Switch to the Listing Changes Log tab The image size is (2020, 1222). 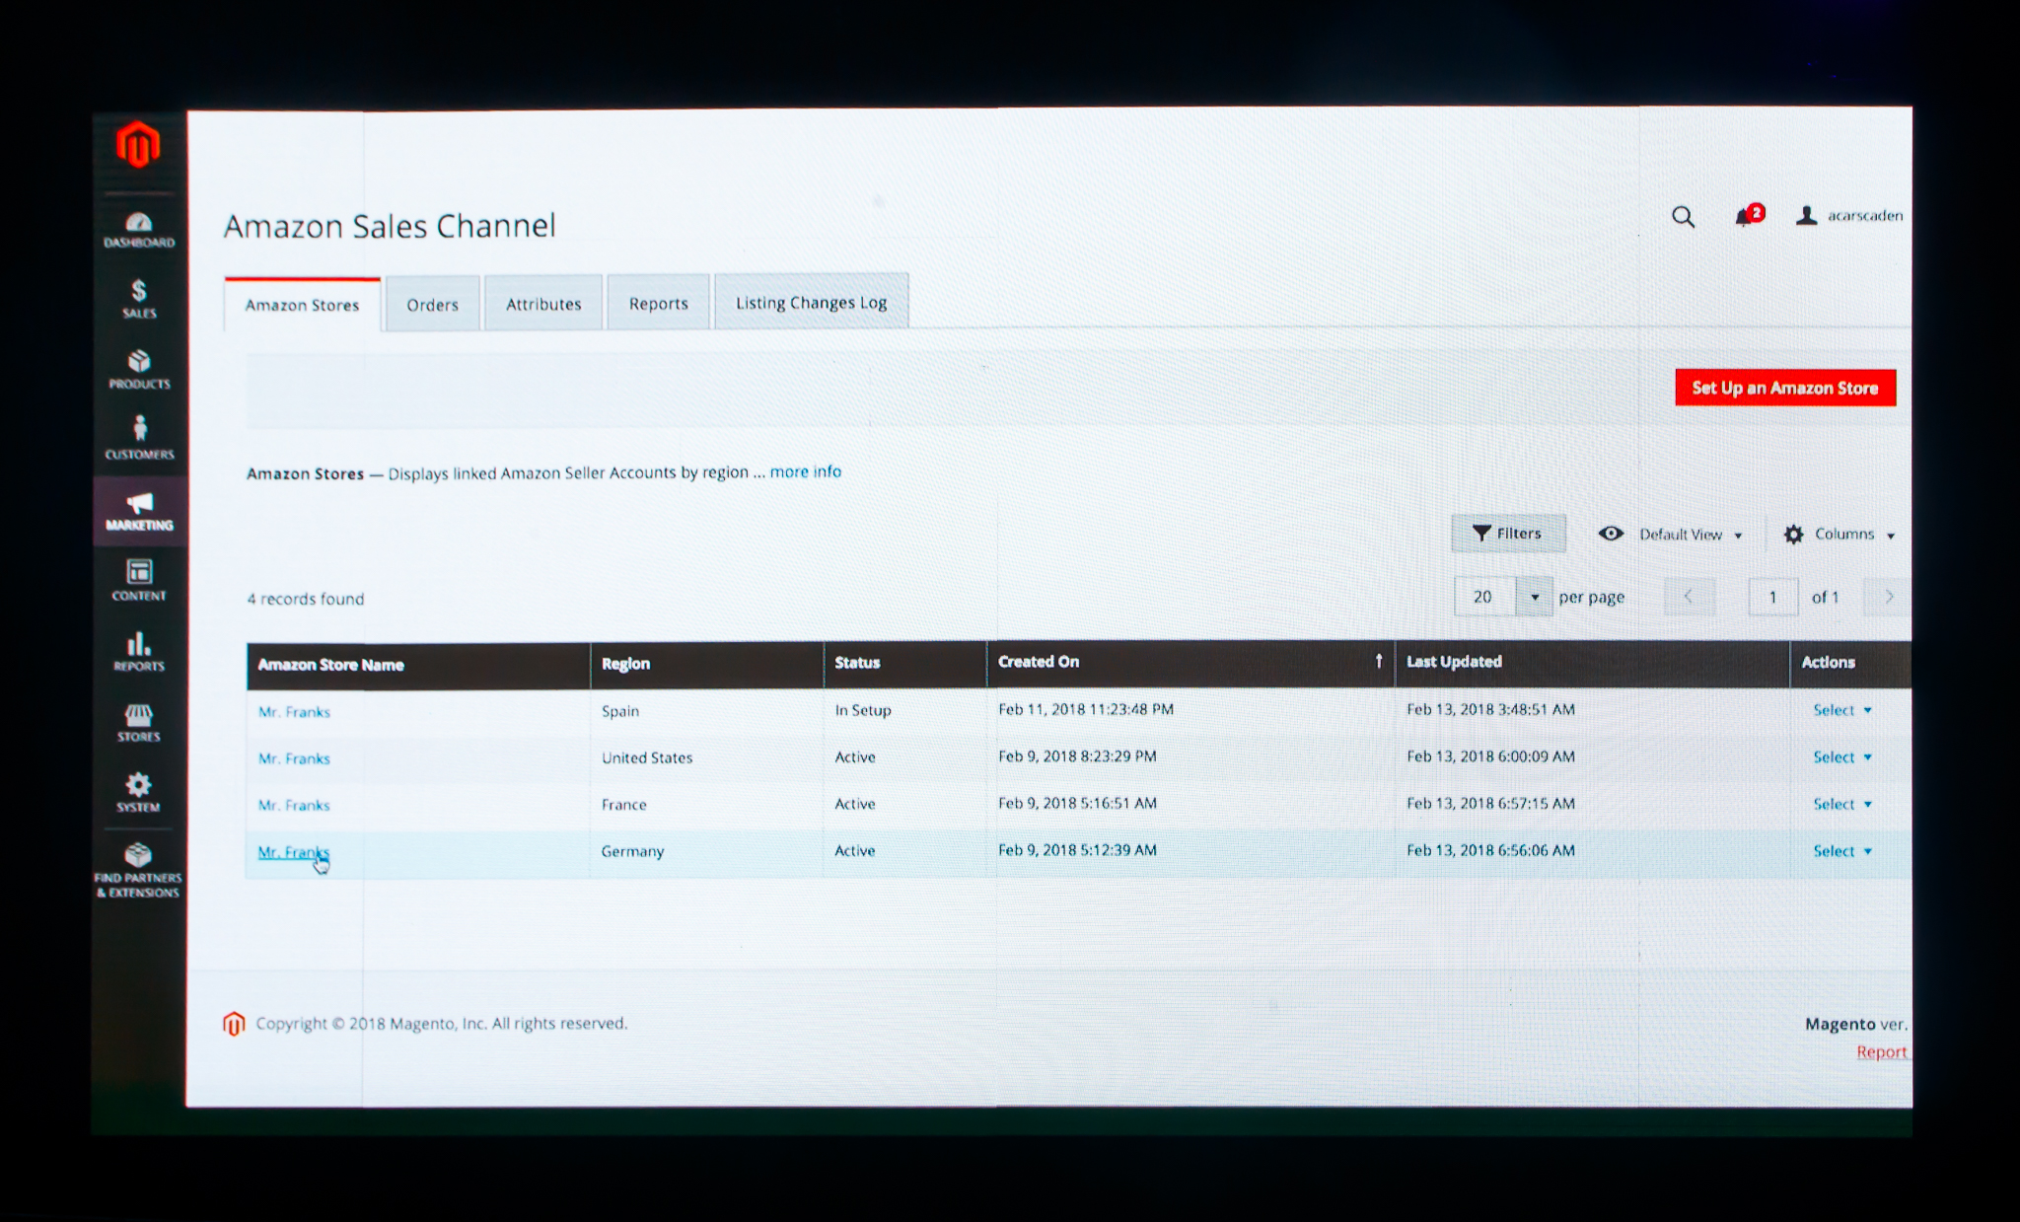pyautogui.click(x=811, y=302)
